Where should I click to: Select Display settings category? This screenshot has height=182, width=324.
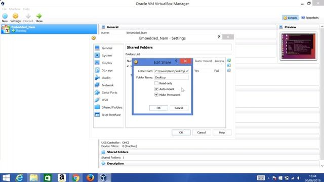tap(107, 63)
